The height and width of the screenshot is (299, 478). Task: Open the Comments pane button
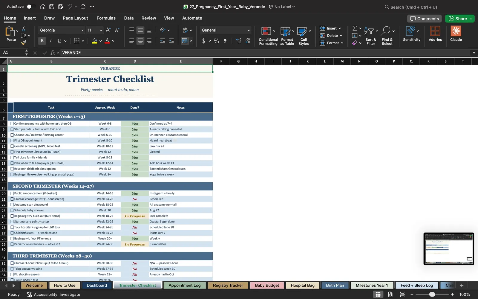[x=425, y=19]
